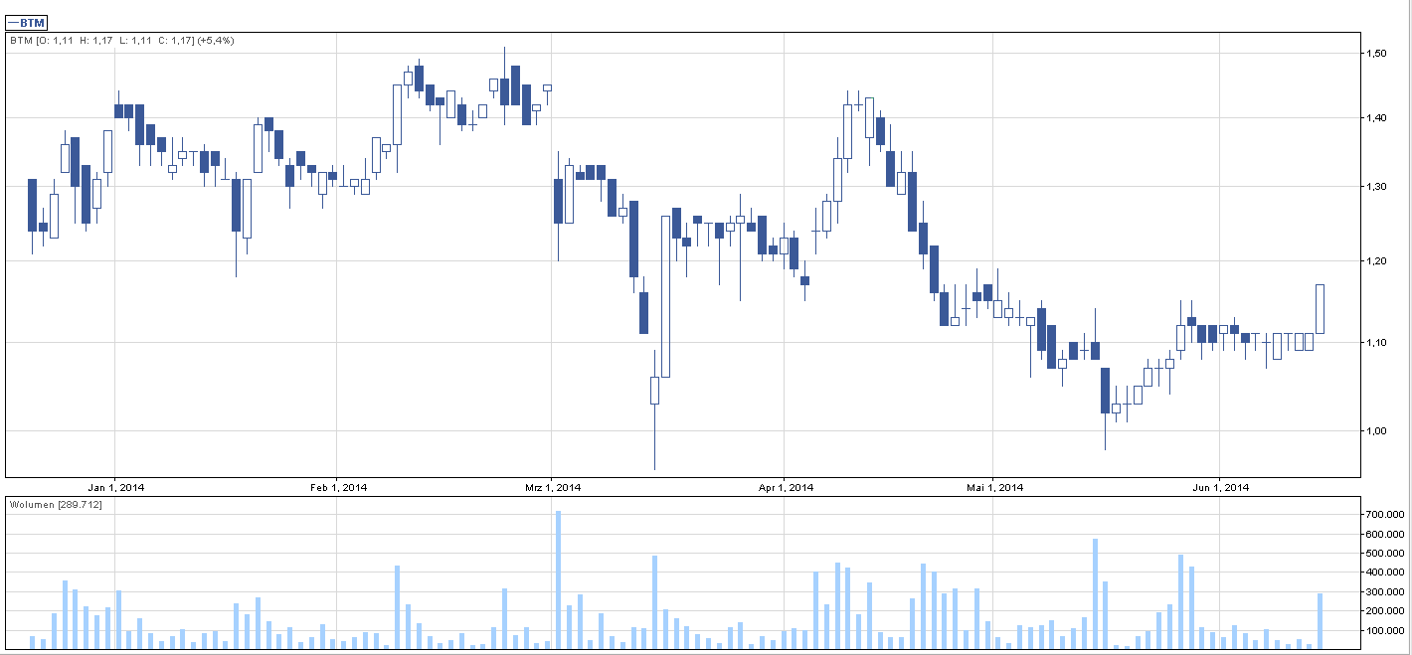Select the 100.000 volume axis label

[x=1383, y=630]
